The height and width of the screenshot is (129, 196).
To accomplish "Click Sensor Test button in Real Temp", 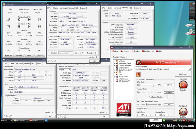I will pos(8,55).
